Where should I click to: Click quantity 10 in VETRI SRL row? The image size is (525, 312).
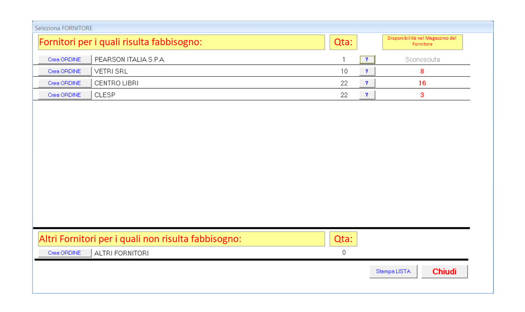[x=344, y=72]
